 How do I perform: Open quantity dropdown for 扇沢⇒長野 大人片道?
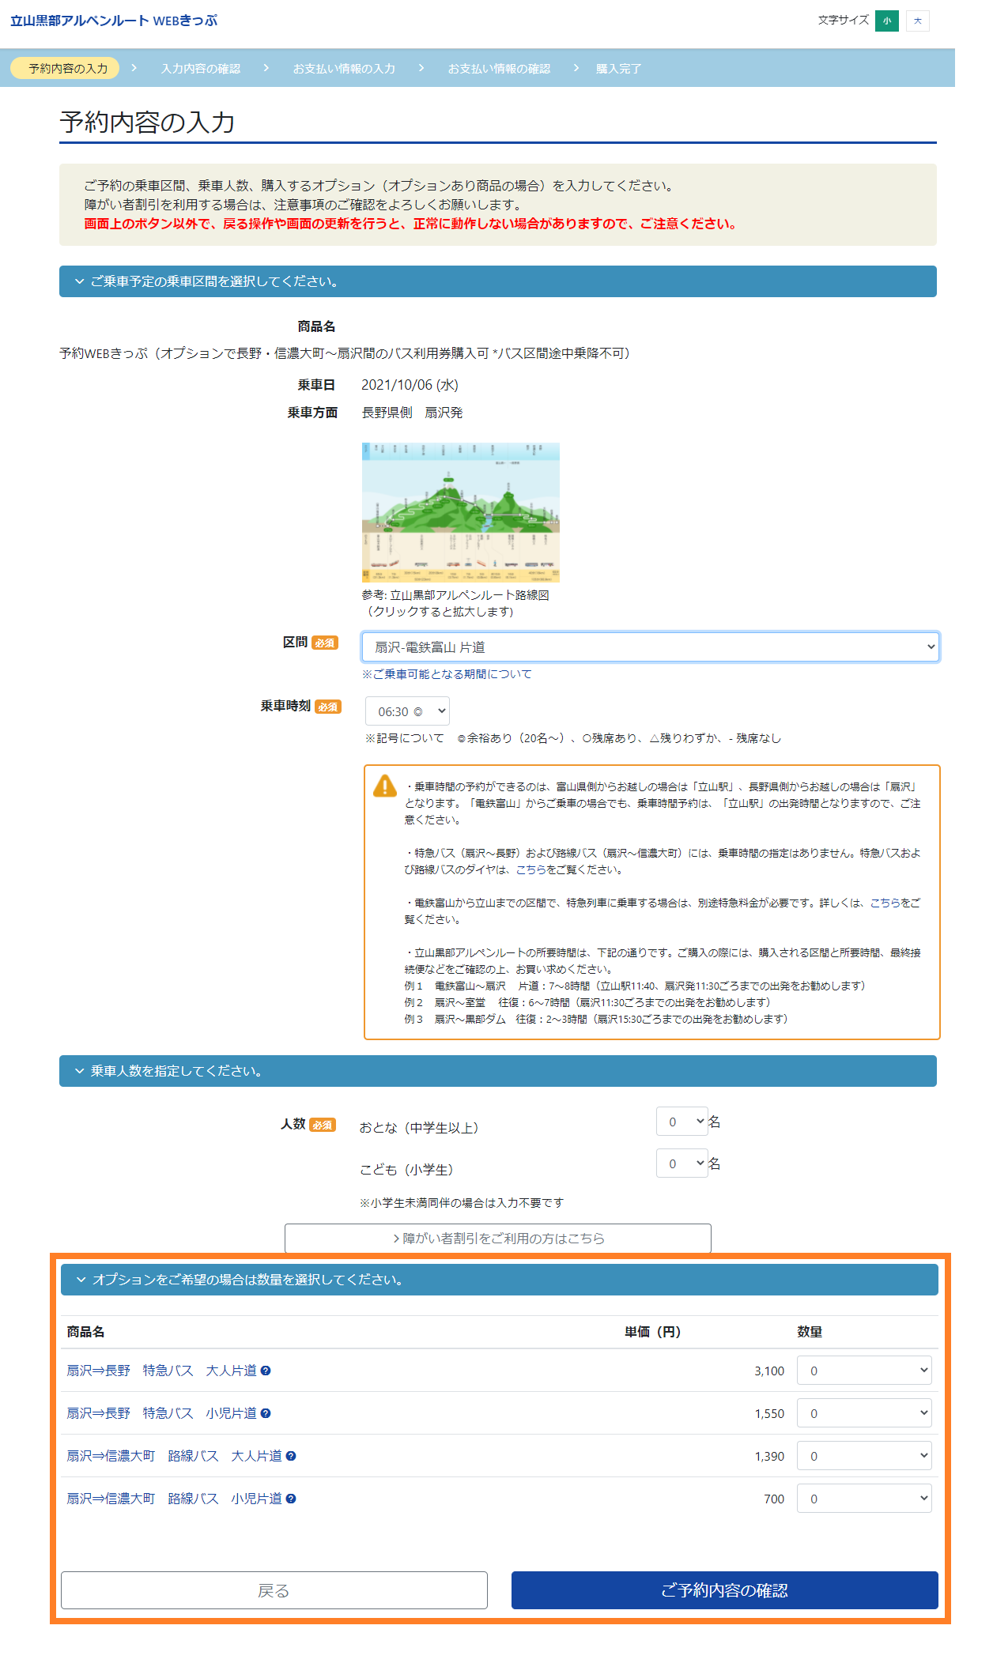click(x=863, y=1371)
